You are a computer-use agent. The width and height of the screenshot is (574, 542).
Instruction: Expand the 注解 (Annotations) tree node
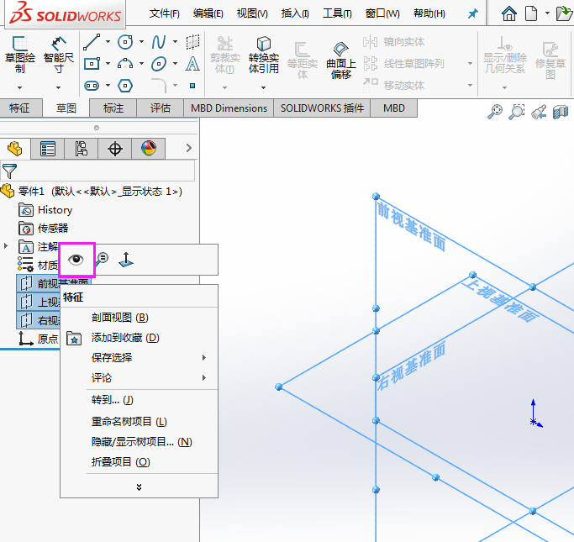[6, 246]
